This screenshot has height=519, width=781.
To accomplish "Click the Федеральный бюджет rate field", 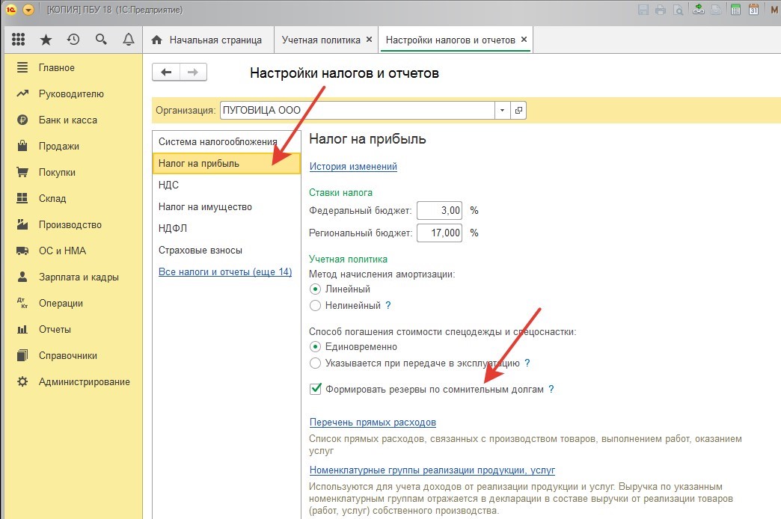I will [440, 210].
